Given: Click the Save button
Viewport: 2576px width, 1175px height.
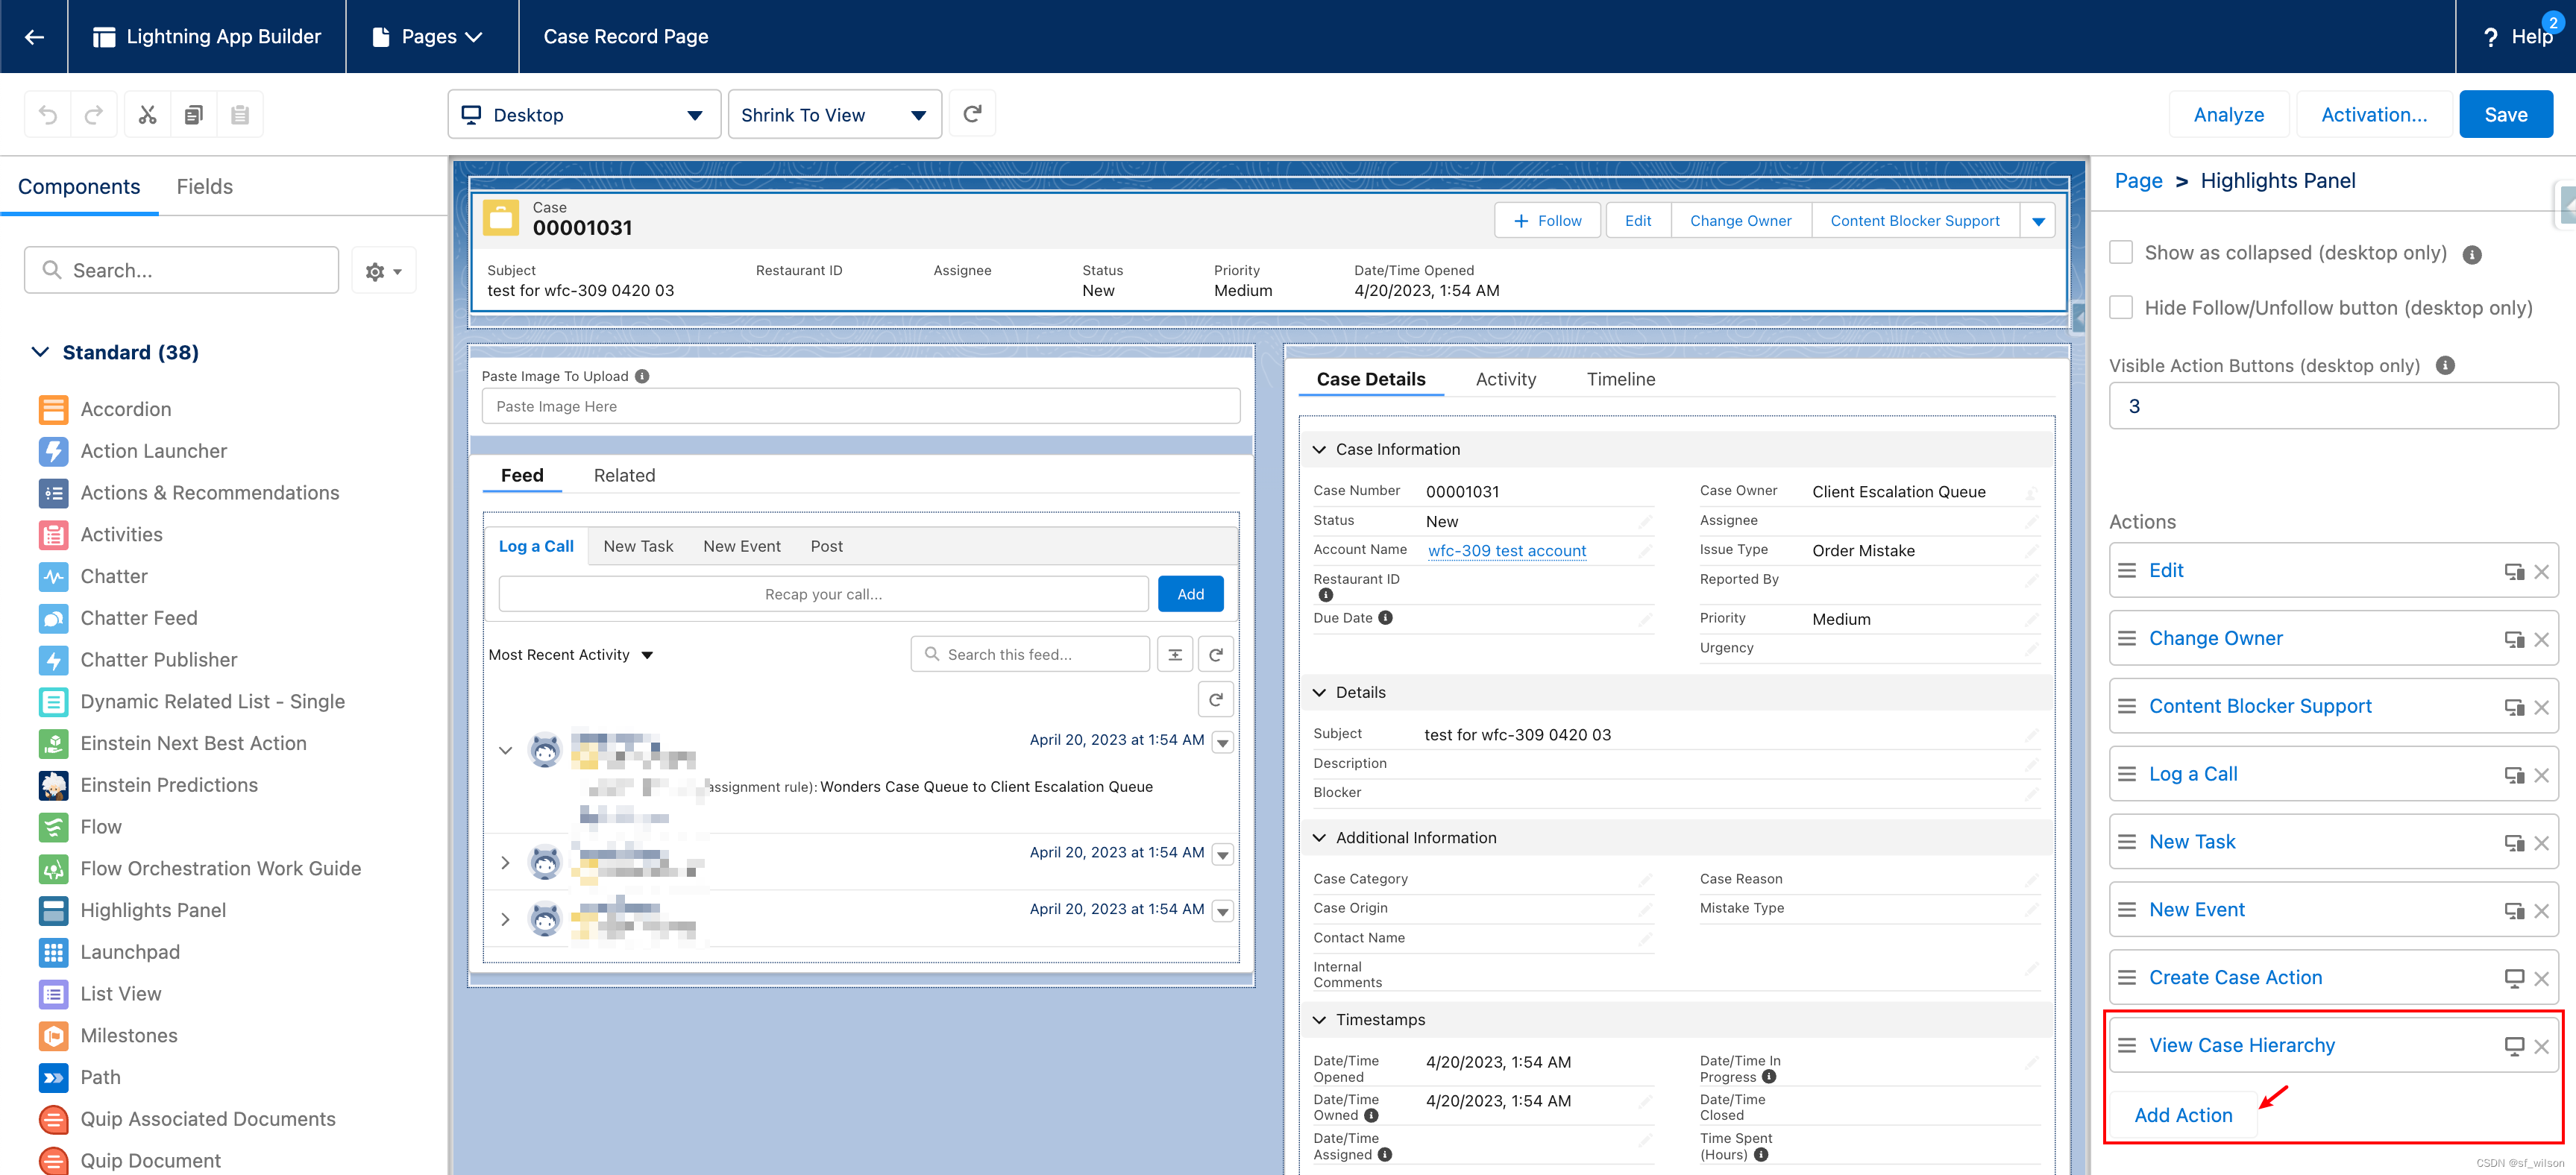Looking at the screenshot, I should click(2505, 115).
